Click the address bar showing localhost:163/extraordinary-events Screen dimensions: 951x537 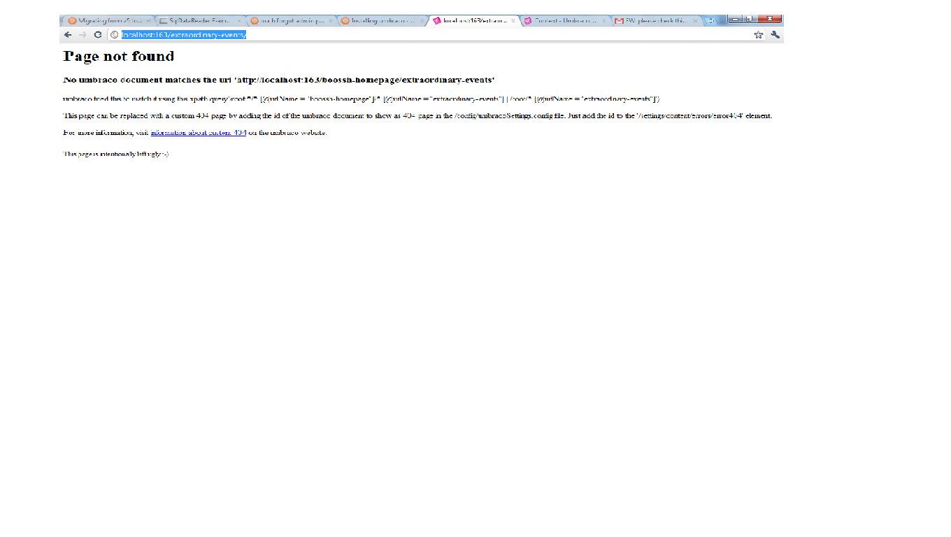coord(430,35)
